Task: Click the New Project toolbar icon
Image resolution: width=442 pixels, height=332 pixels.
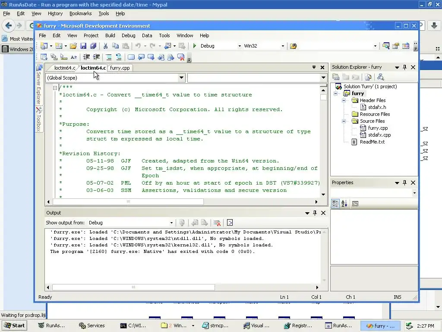Action: click(44, 46)
